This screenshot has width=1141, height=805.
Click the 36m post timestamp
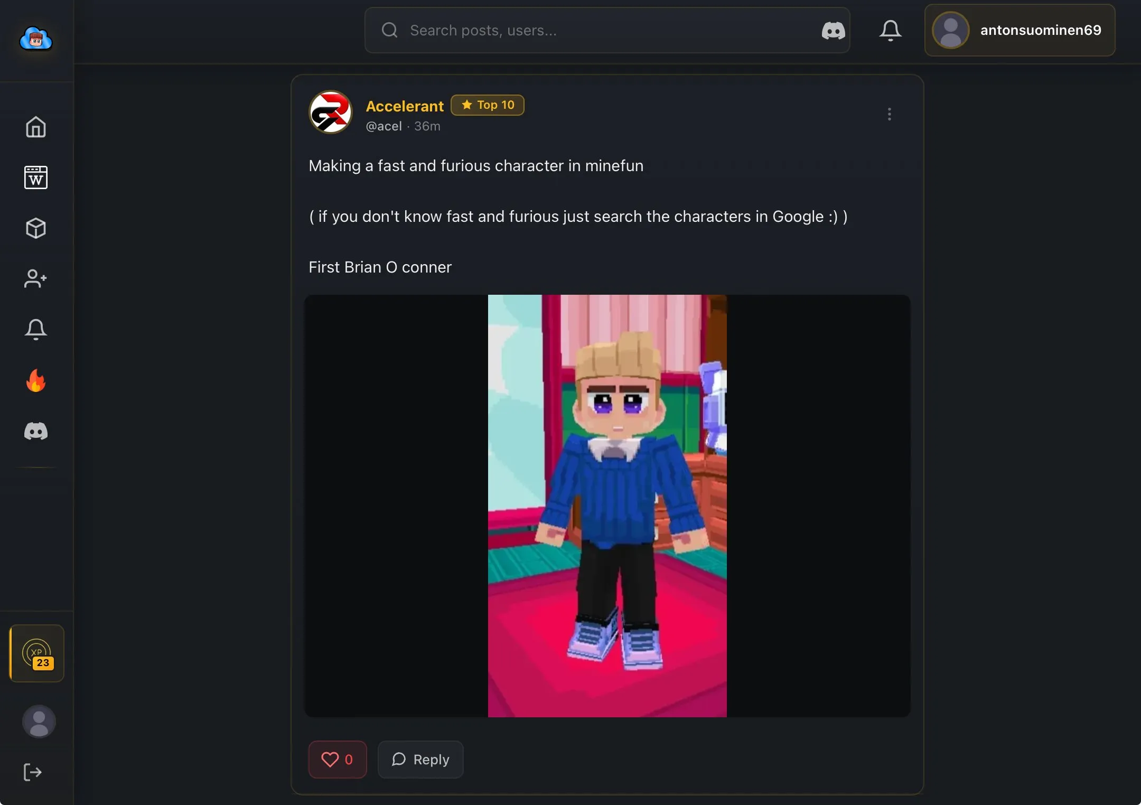point(427,126)
